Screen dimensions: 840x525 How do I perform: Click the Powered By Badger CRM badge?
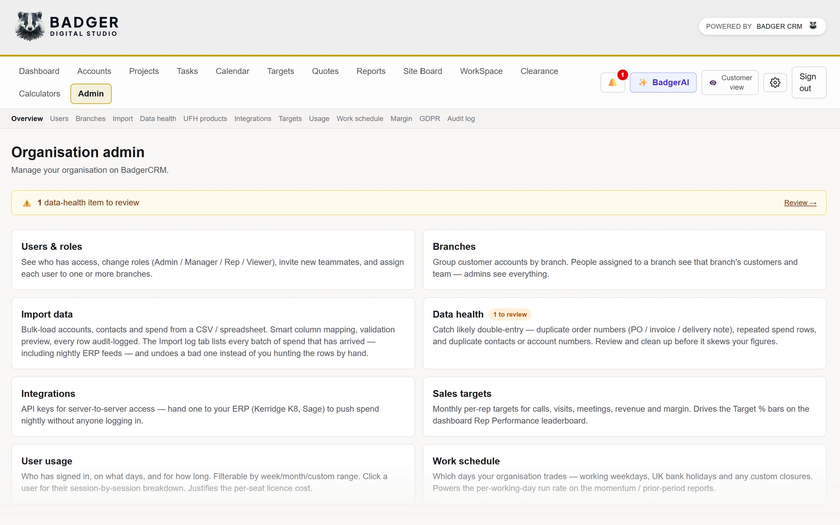[x=762, y=26]
